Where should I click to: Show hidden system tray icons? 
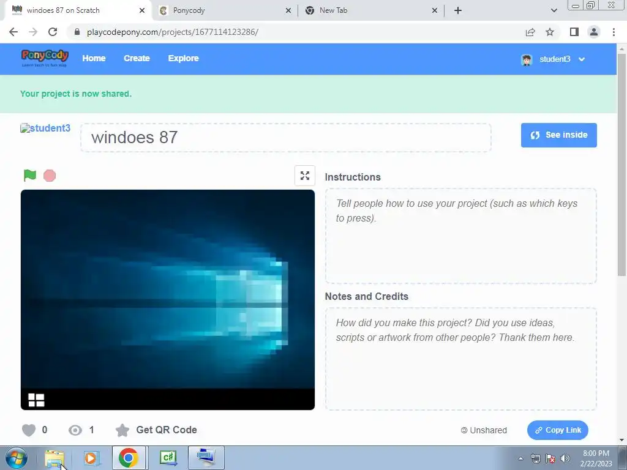click(x=520, y=458)
